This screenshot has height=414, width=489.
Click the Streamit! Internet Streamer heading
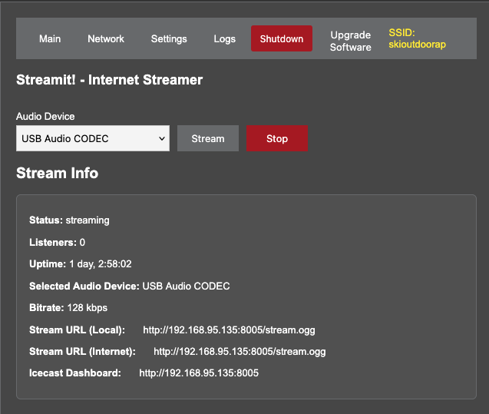[x=109, y=79]
